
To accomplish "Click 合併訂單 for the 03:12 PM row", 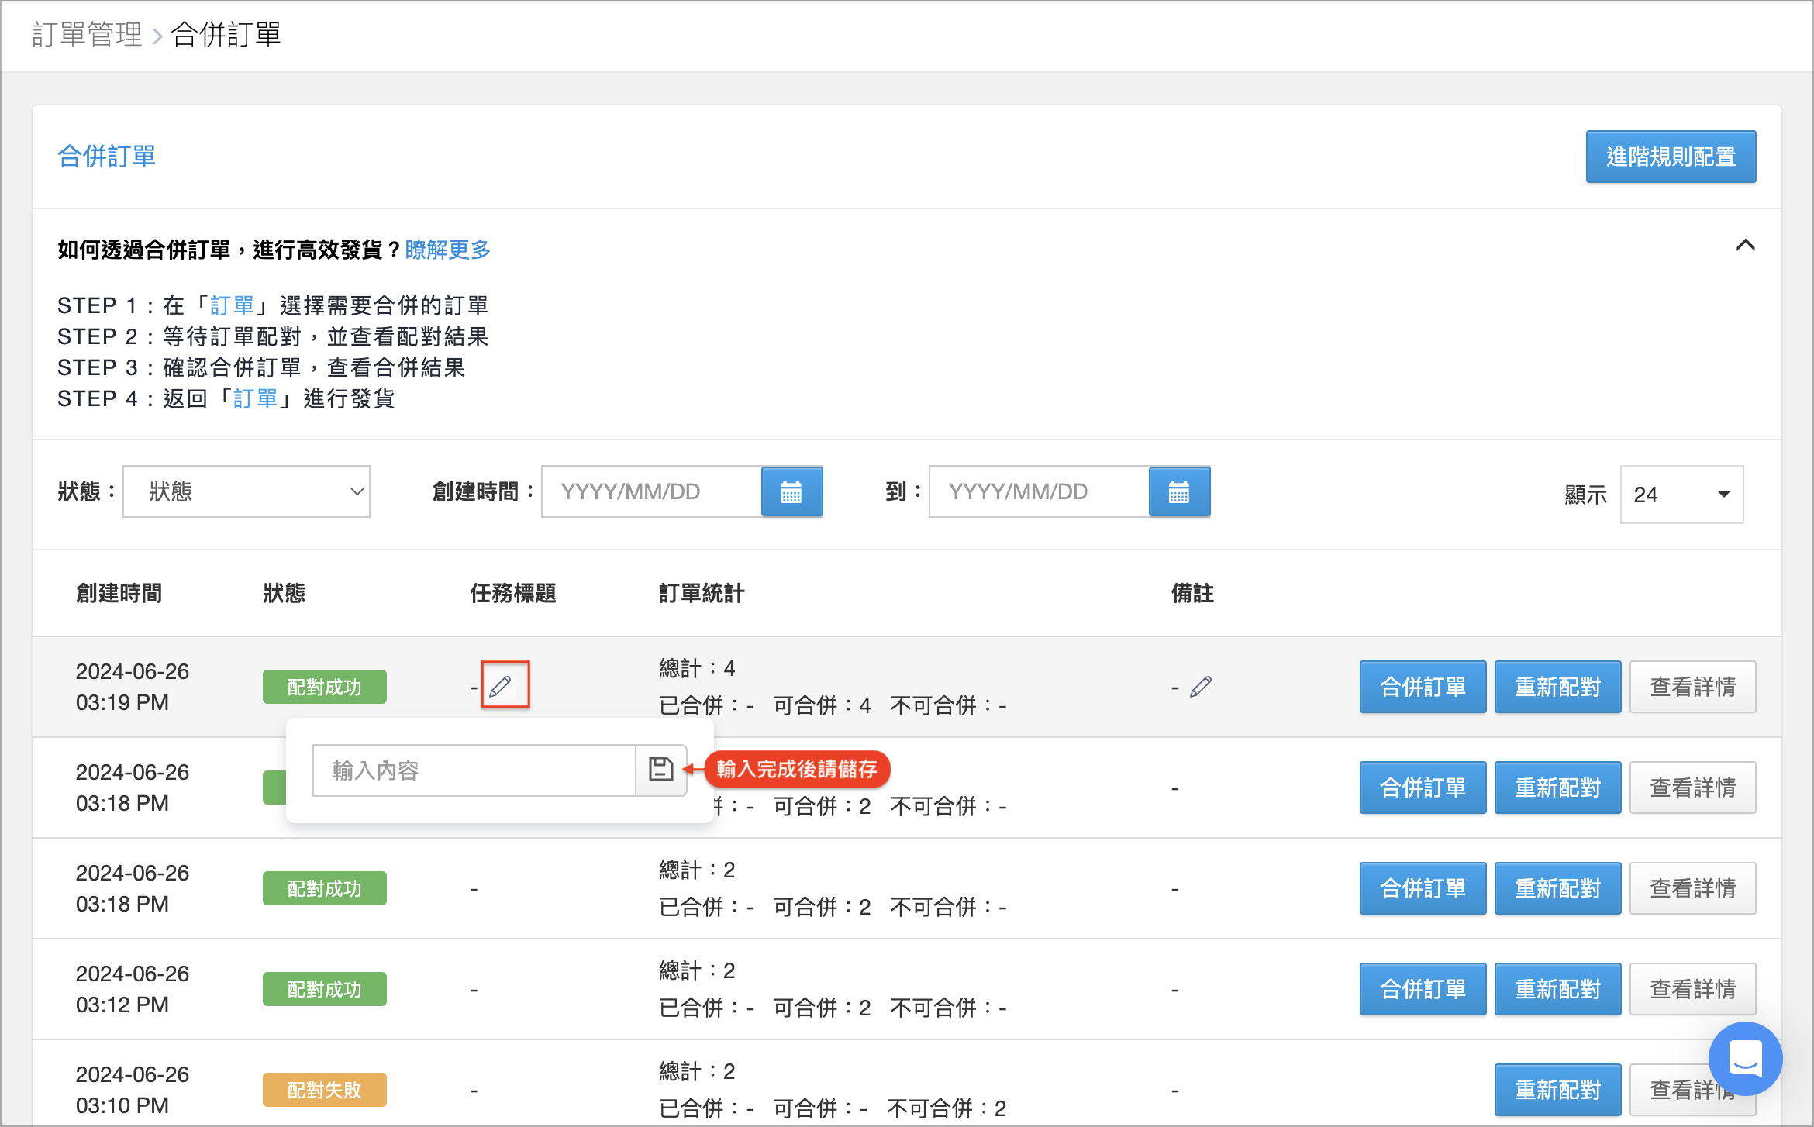I will point(1423,989).
